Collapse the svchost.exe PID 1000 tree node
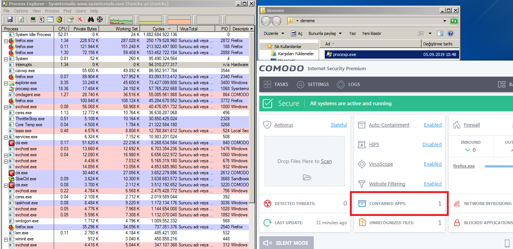 [6, 107]
